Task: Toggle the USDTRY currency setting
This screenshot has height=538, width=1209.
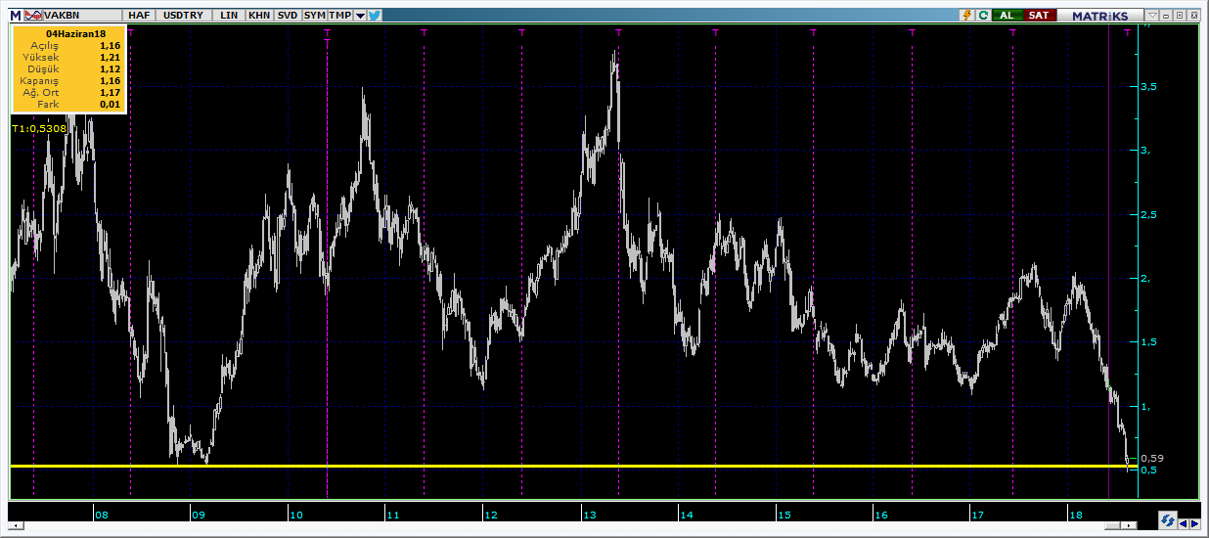Action: (184, 16)
